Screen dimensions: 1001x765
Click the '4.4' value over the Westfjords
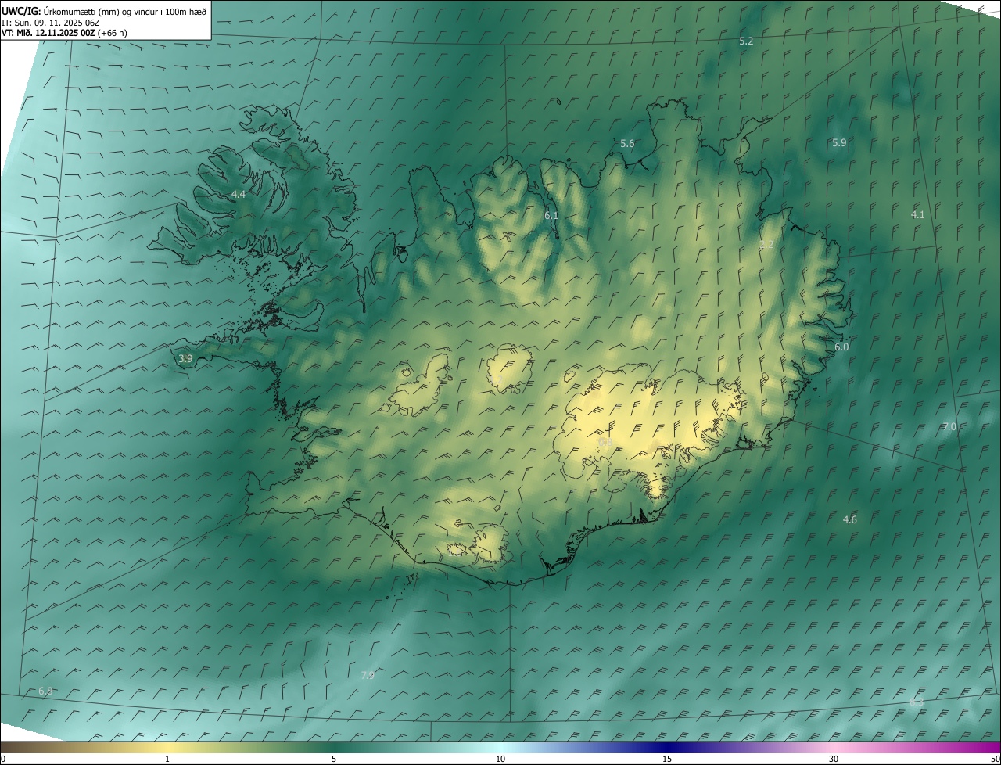click(x=239, y=194)
